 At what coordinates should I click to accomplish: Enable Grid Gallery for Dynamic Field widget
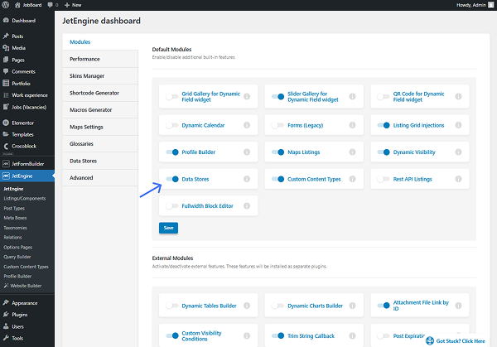pos(172,97)
